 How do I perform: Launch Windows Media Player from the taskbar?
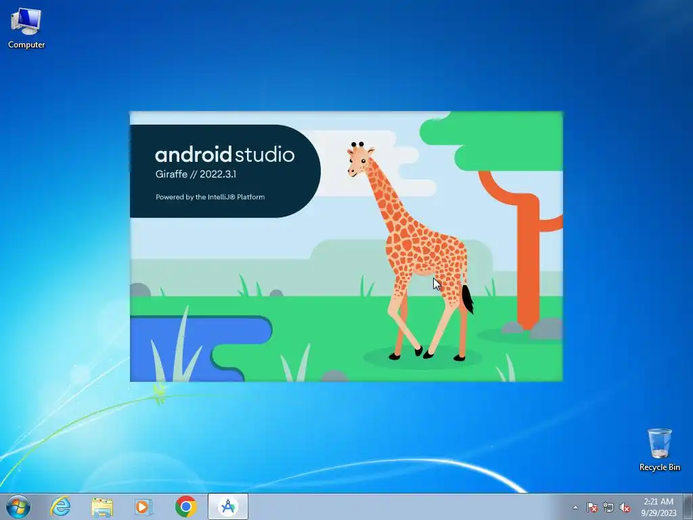tap(143, 506)
